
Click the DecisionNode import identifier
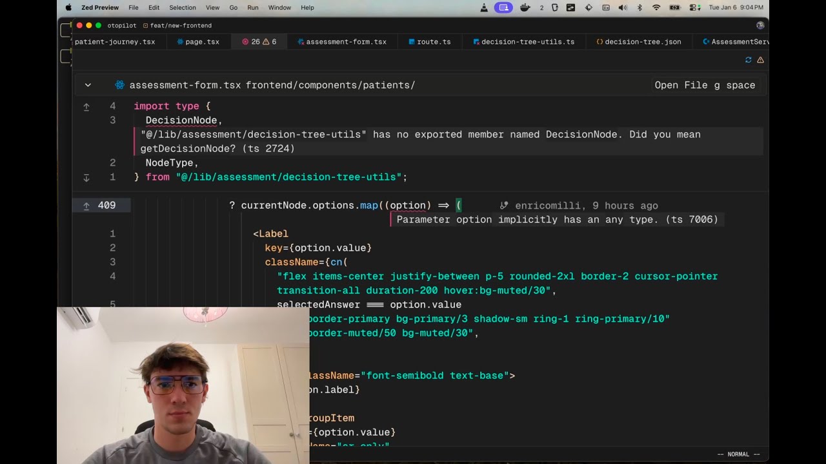coord(181,121)
